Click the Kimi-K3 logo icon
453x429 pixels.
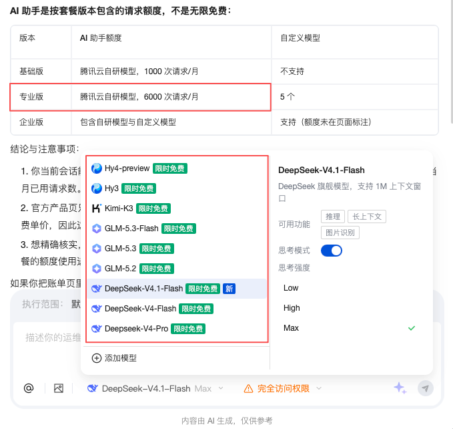click(97, 208)
